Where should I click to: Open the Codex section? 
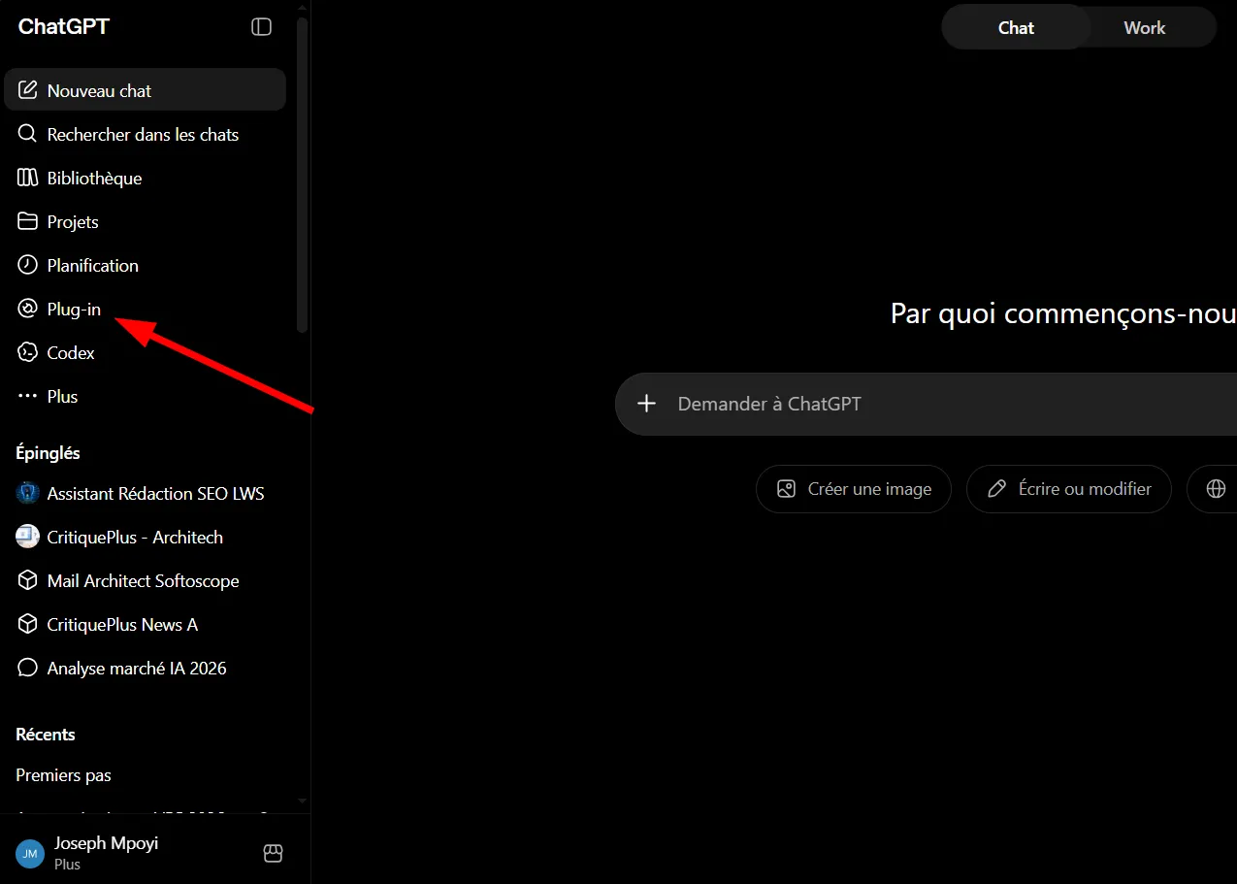(145, 352)
